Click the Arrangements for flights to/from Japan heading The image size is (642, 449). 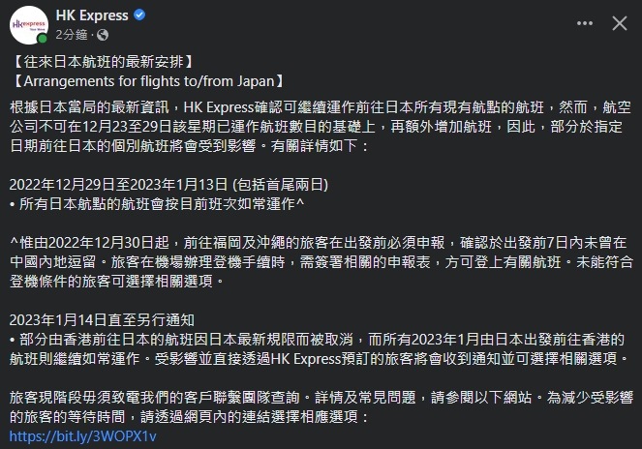click(148, 81)
